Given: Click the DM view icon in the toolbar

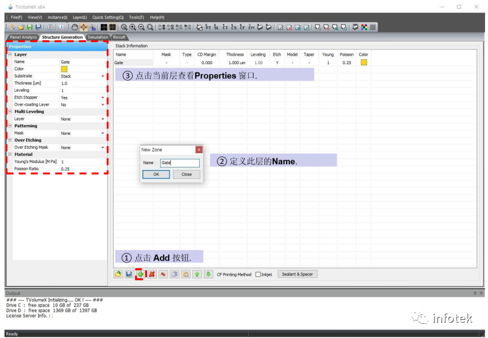Looking at the screenshot, I should point(251,27).
